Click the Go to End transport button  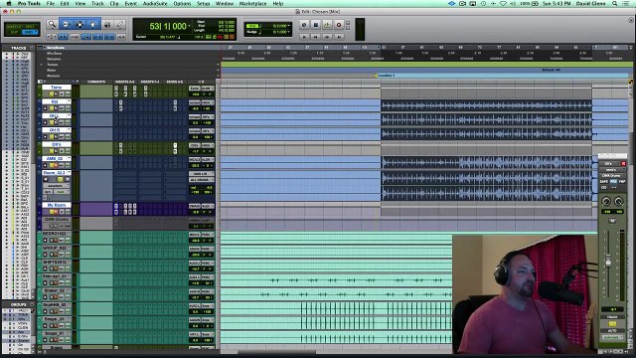339,37
